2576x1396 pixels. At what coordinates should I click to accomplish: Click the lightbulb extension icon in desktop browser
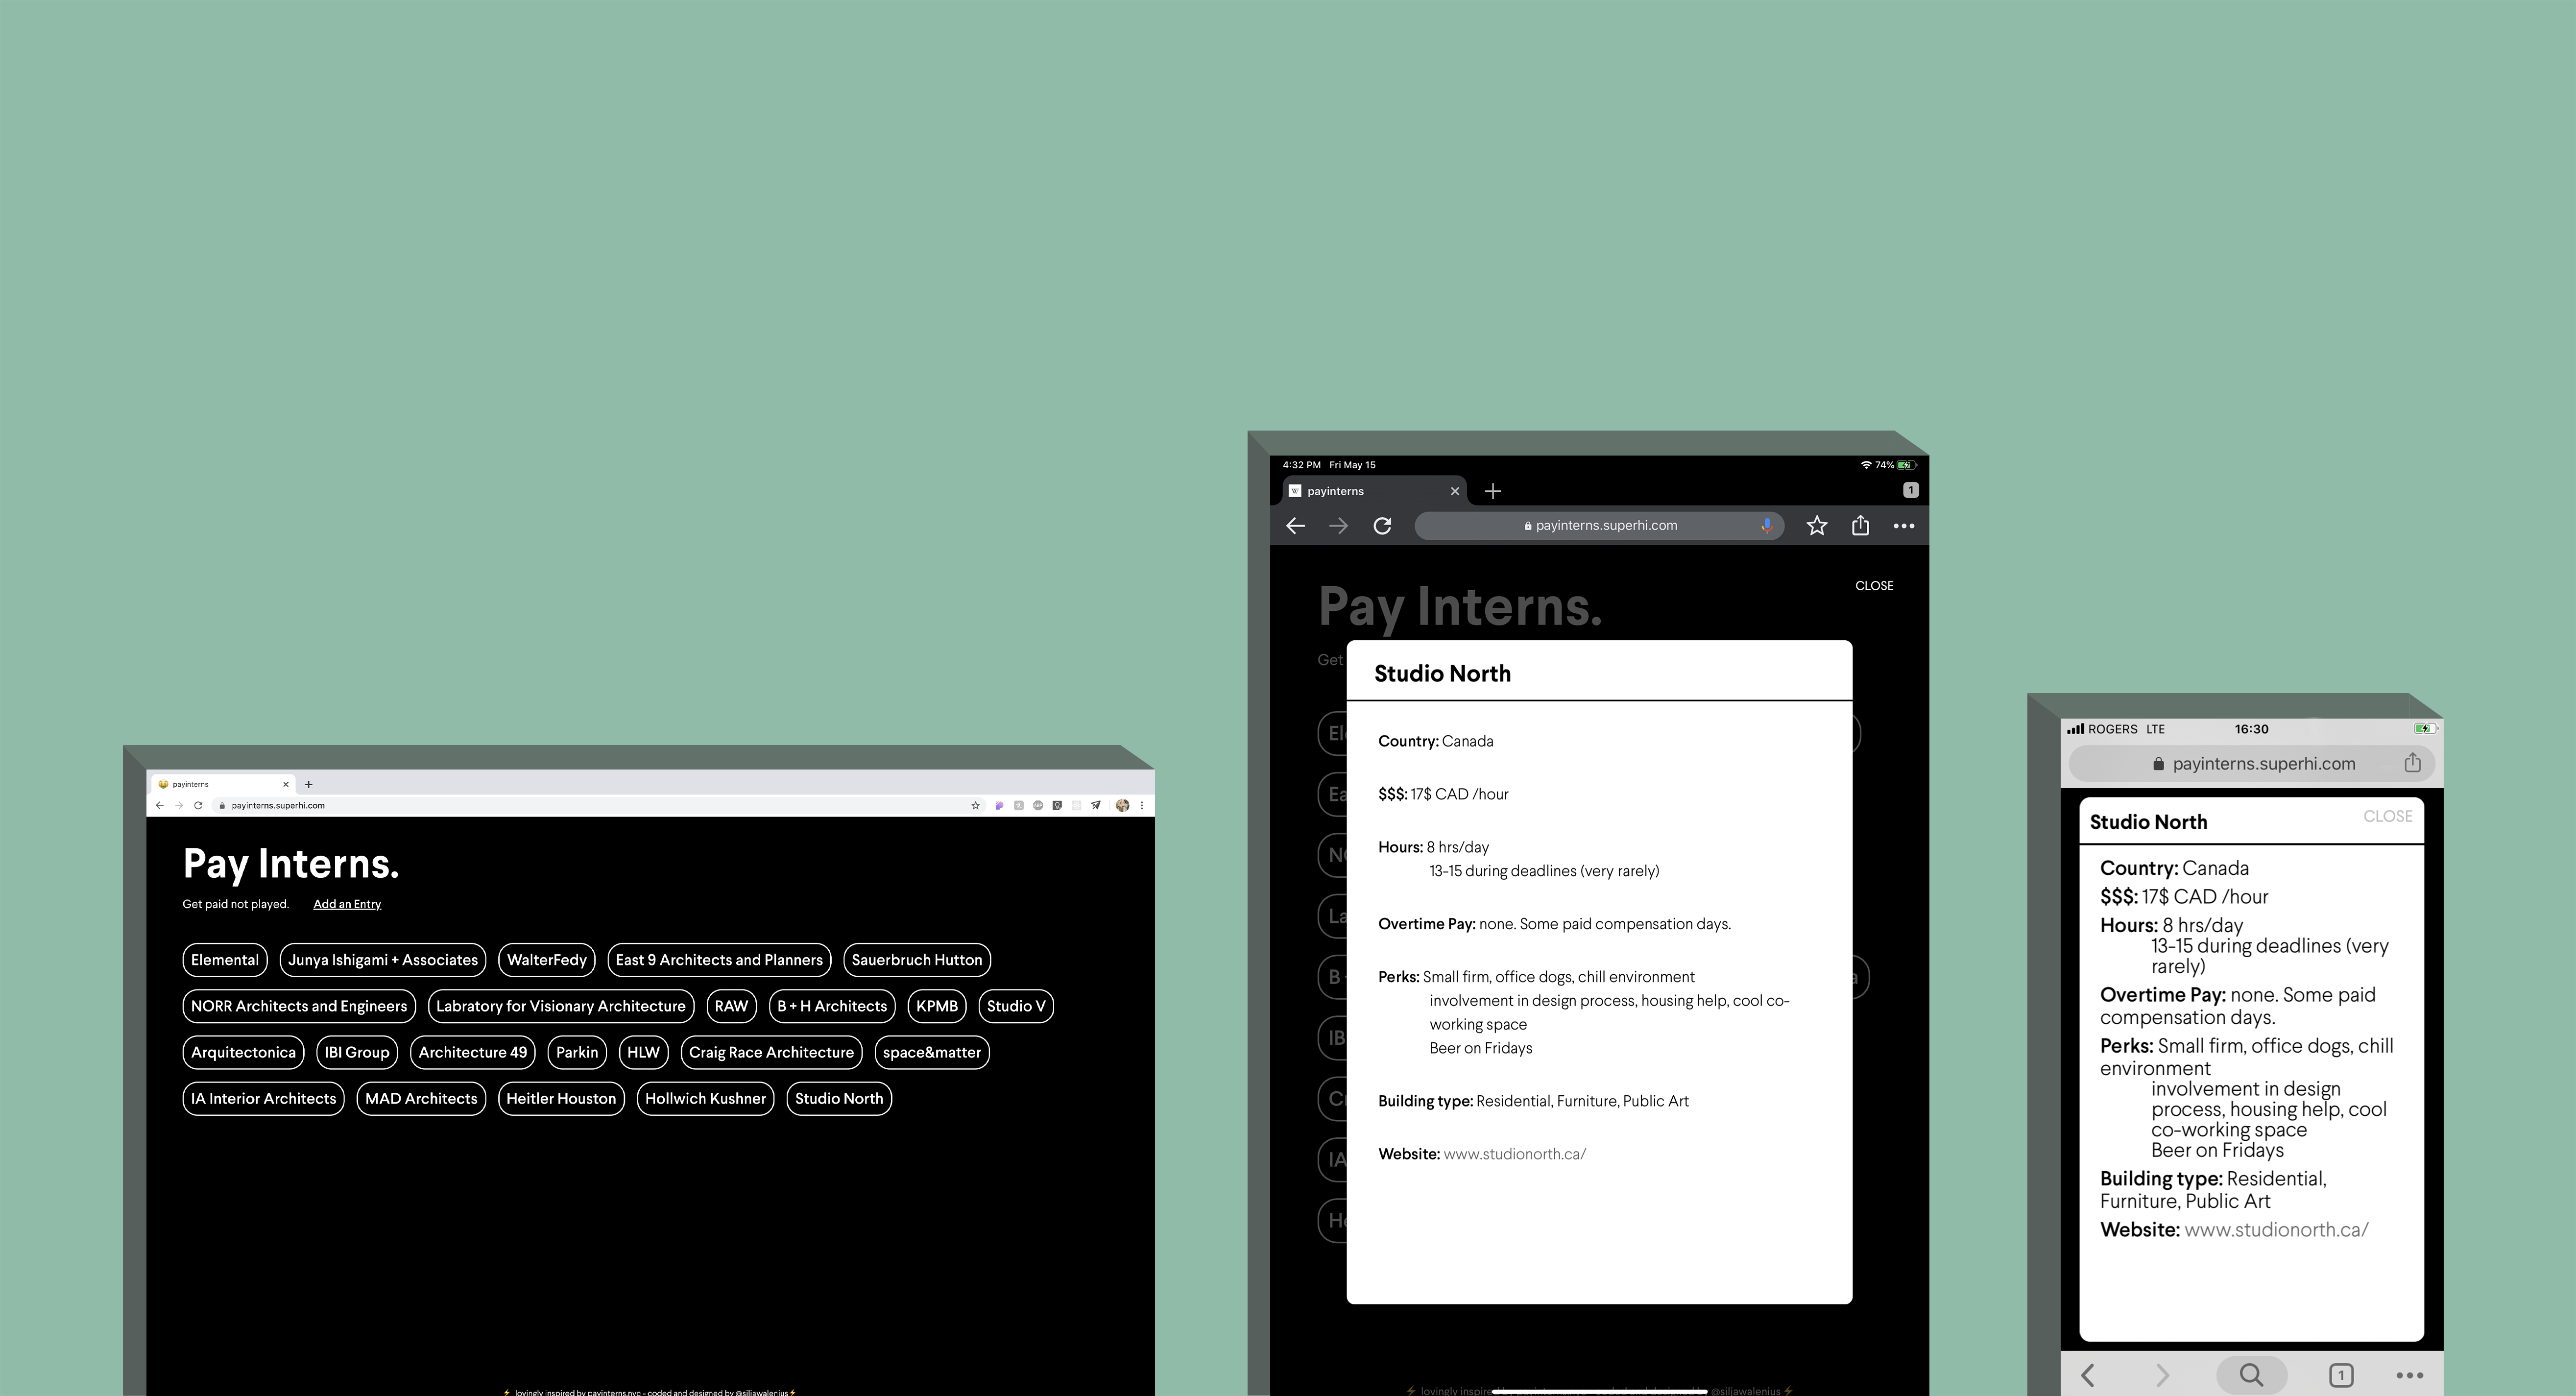pos(1057,805)
